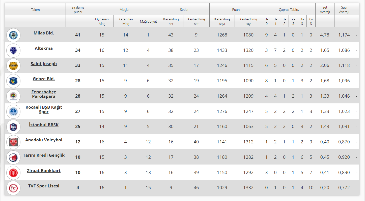
Task: Click the Set Averajı column header
Action: coord(325,10)
